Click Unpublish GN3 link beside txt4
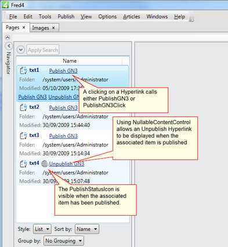 pyautogui.click(x=67, y=164)
